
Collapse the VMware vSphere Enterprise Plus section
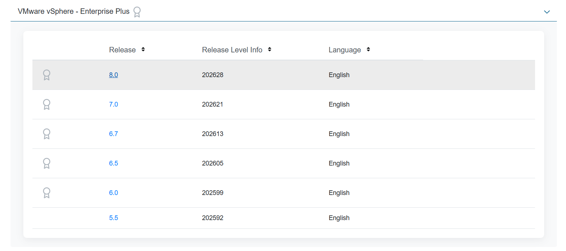click(547, 12)
